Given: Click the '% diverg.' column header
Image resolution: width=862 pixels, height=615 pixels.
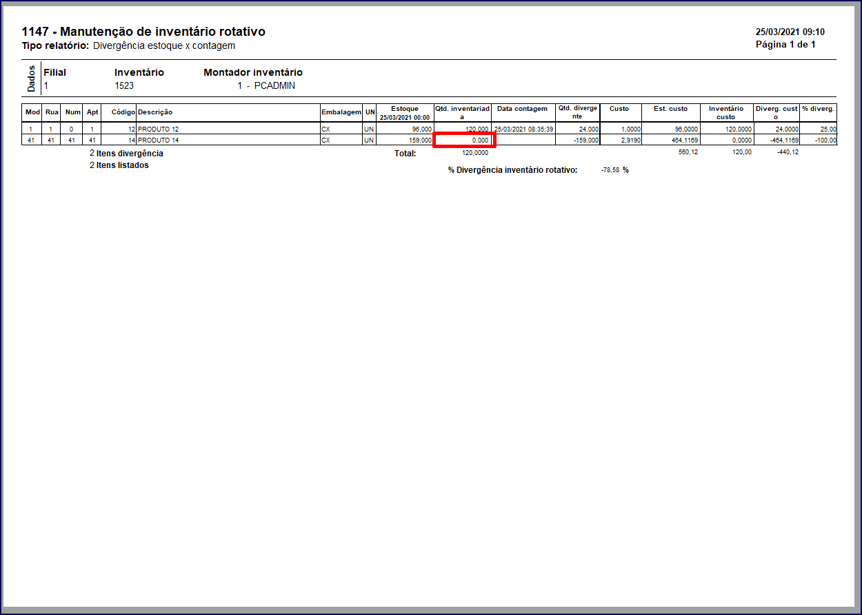Looking at the screenshot, I should [x=819, y=109].
